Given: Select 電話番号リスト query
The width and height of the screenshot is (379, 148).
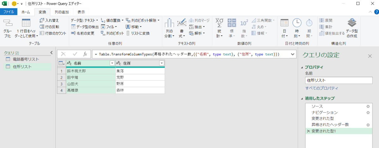Looking at the screenshot, I should pos(26,59).
